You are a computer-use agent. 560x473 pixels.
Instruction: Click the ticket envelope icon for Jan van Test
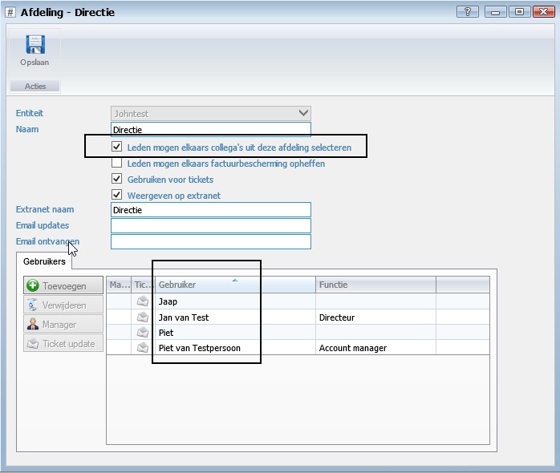(x=143, y=317)
